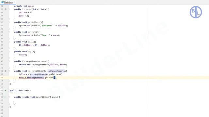Click the line 'dollars = d;'
Screen dimensions: 209x117
25,13
